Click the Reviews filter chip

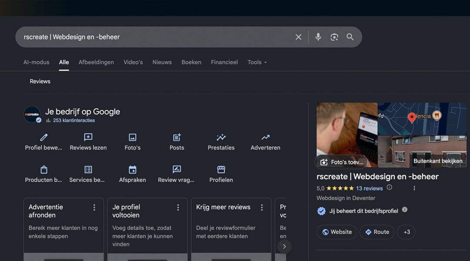pyautogui.click(x=40, y=81)
